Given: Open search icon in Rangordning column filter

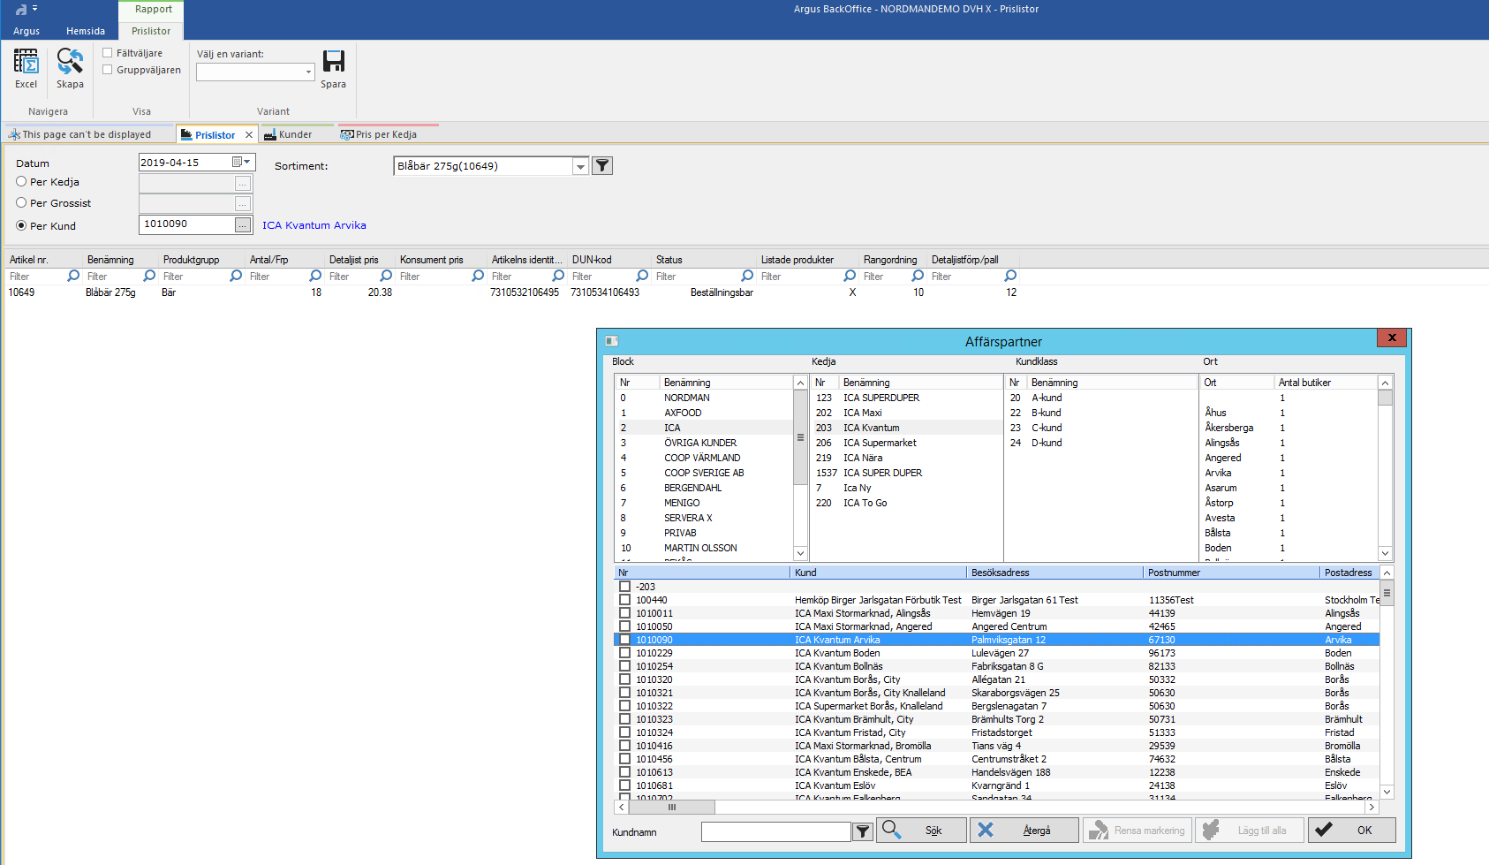Looking at the screenshot, I should [x=918, y=276].
